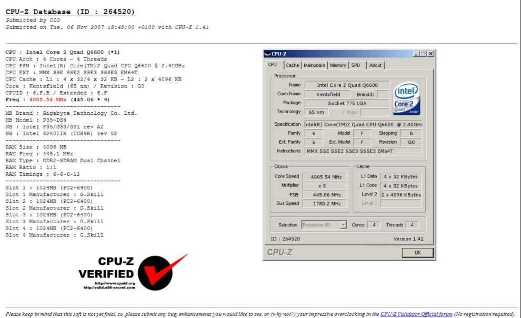Click the Model field in the CPU-Z window
The width and height of the screenshot is (521, 318).
(x=362, y=134)
